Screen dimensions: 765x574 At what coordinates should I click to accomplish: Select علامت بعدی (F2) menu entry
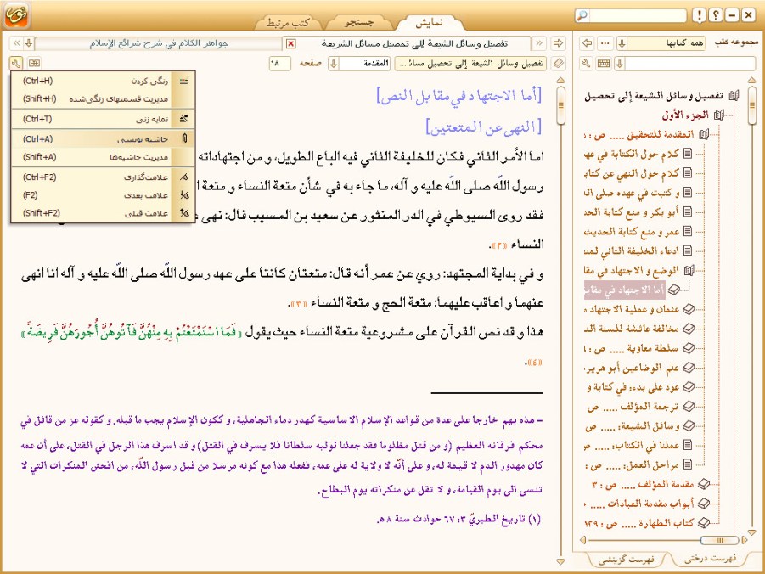click(103, 195)
